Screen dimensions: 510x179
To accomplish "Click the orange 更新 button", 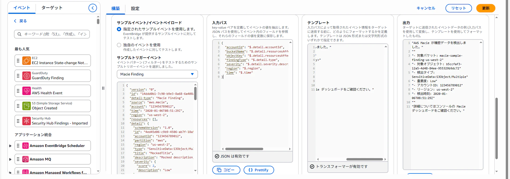I will [486, 8].
